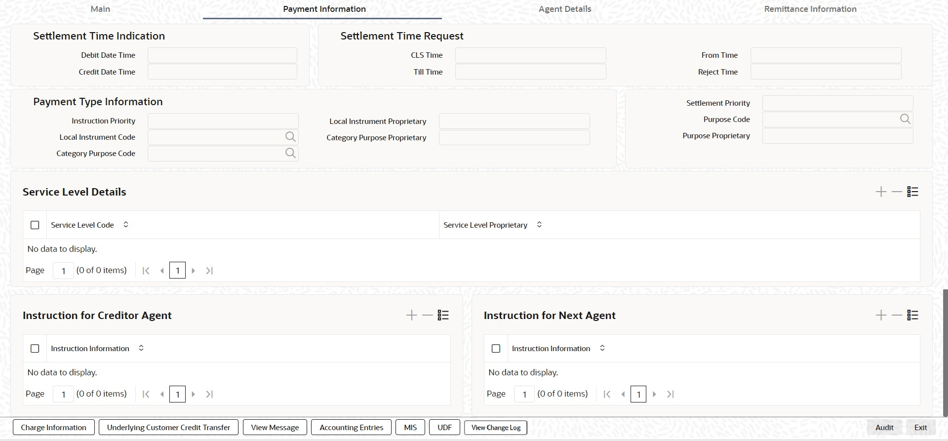
Task: Switch to the Main tab
Action: click(x=100, y=9)
